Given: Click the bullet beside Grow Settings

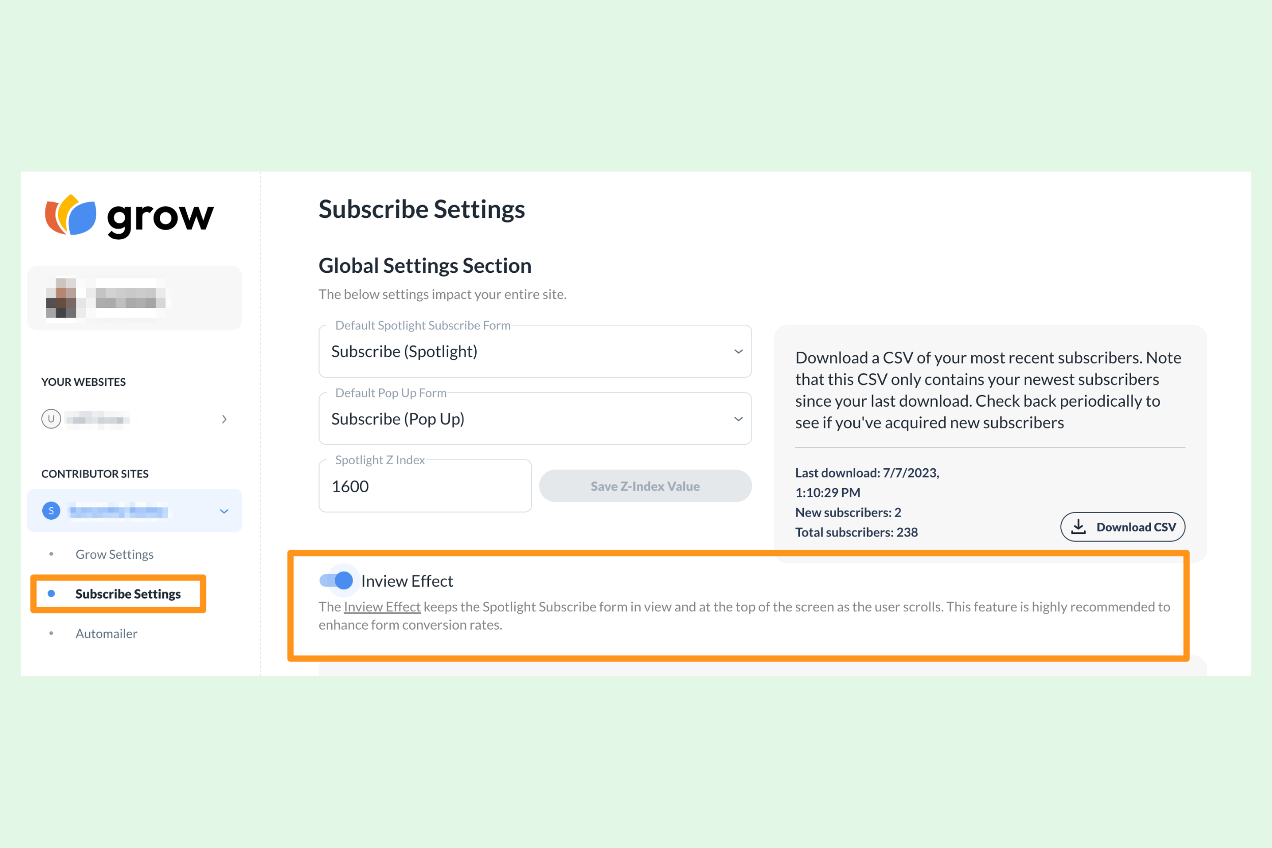Looking at the screenshot, I should tap(51, 554).
